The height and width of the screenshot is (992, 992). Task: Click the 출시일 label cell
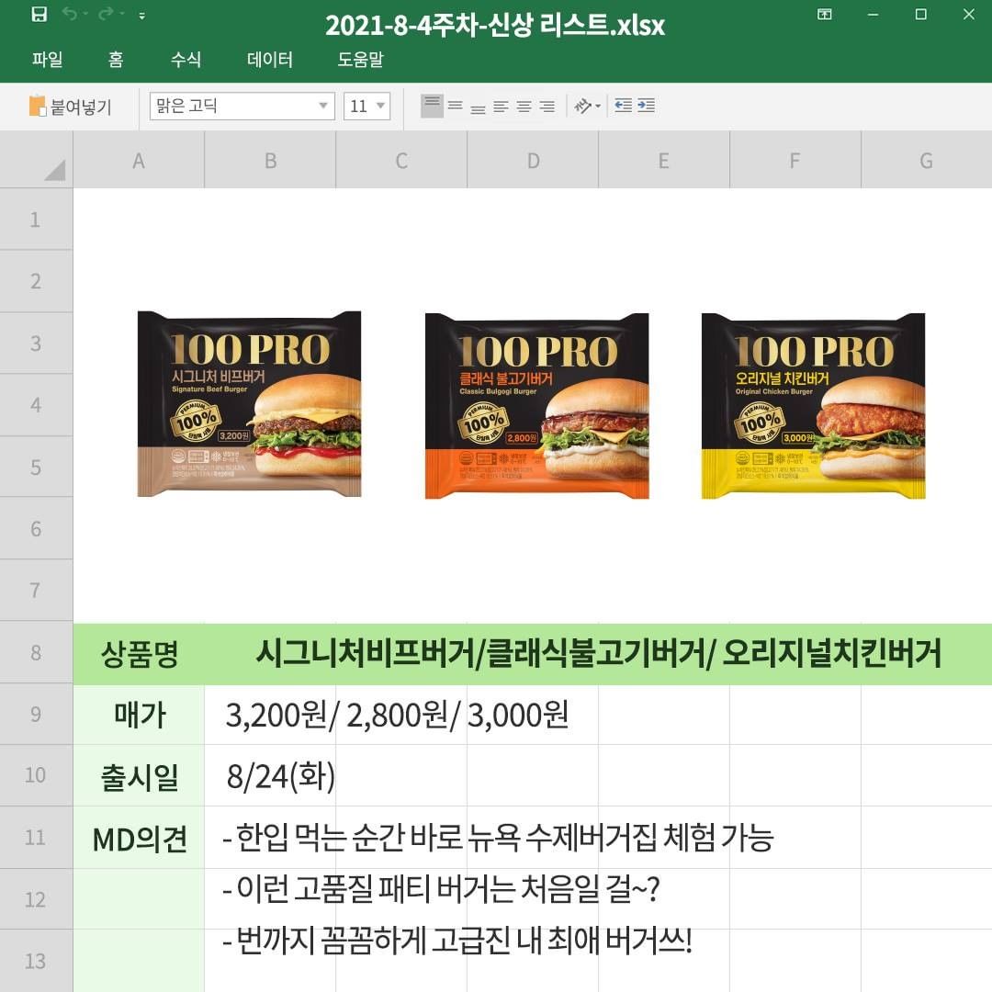[x=140, y=776]
